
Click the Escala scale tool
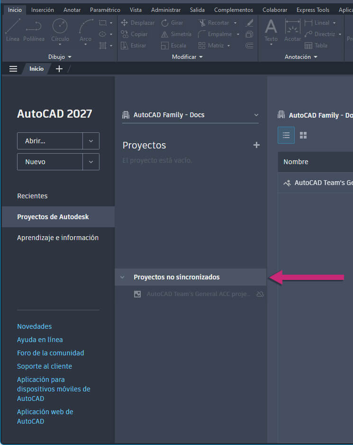click(173, 46)
